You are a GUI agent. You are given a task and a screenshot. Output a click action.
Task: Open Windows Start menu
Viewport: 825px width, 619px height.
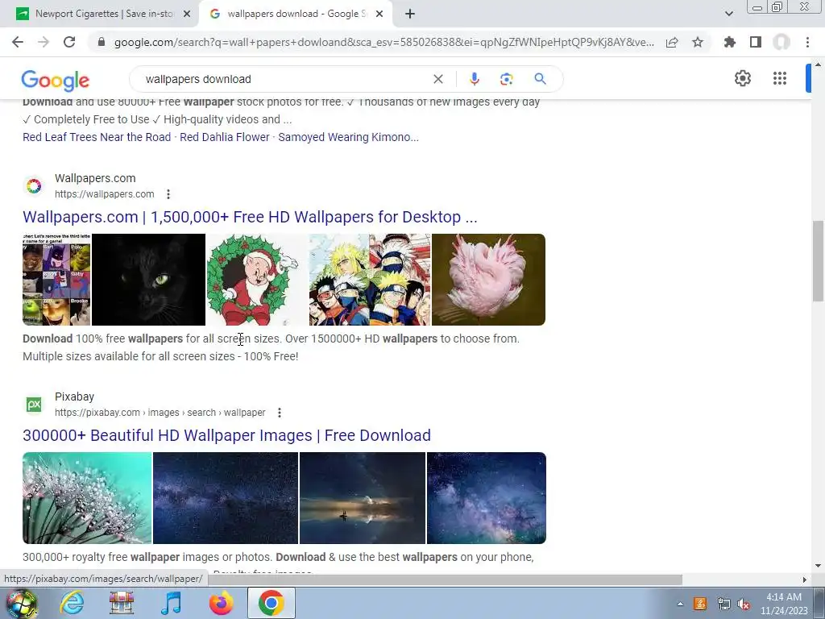point(22,603)
